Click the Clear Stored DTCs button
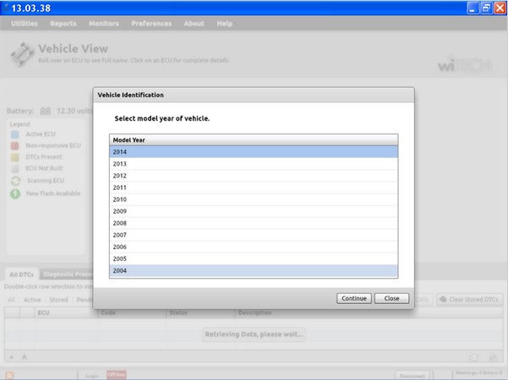This screenshot has width=508, height=380. pyautogui.click(x=469, y=300)
